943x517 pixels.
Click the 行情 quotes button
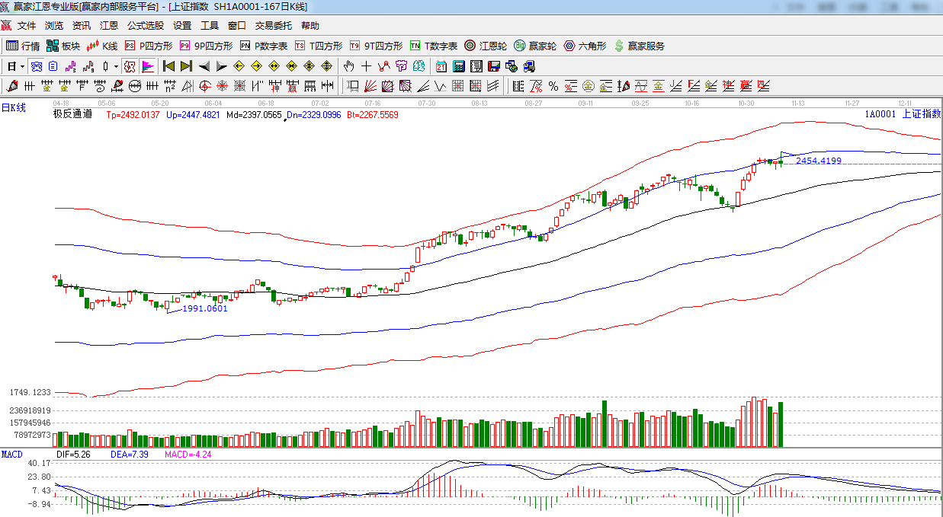point(24,46)
